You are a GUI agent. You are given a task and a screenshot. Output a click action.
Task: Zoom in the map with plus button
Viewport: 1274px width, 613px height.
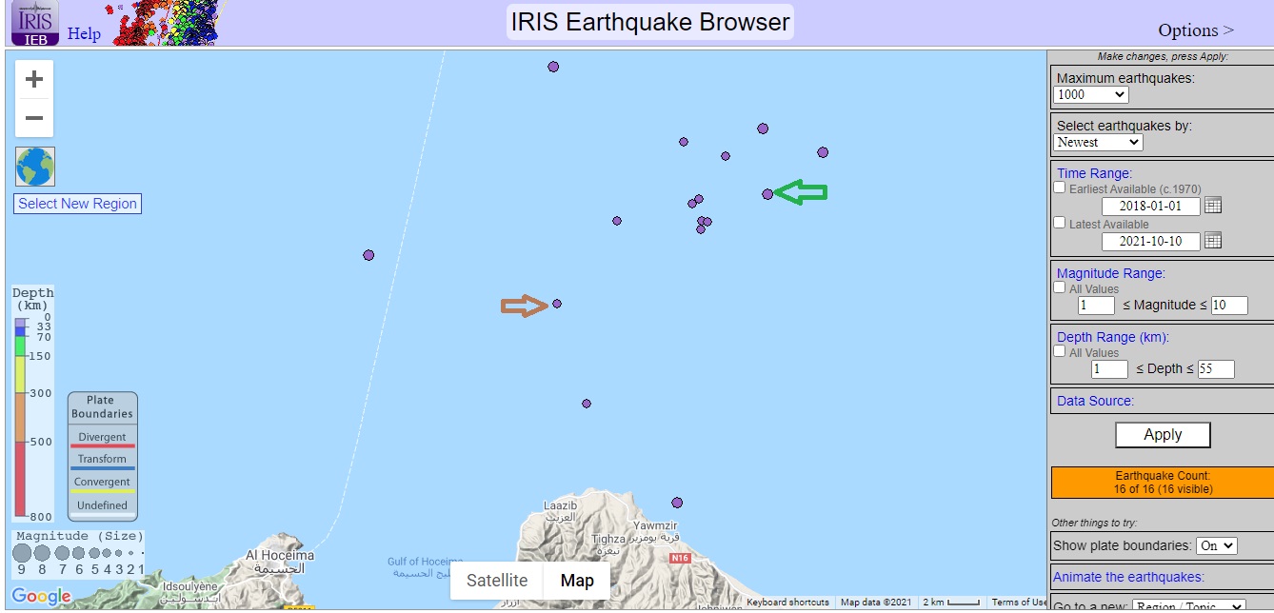pyautogui.click(x=34, y=79)
